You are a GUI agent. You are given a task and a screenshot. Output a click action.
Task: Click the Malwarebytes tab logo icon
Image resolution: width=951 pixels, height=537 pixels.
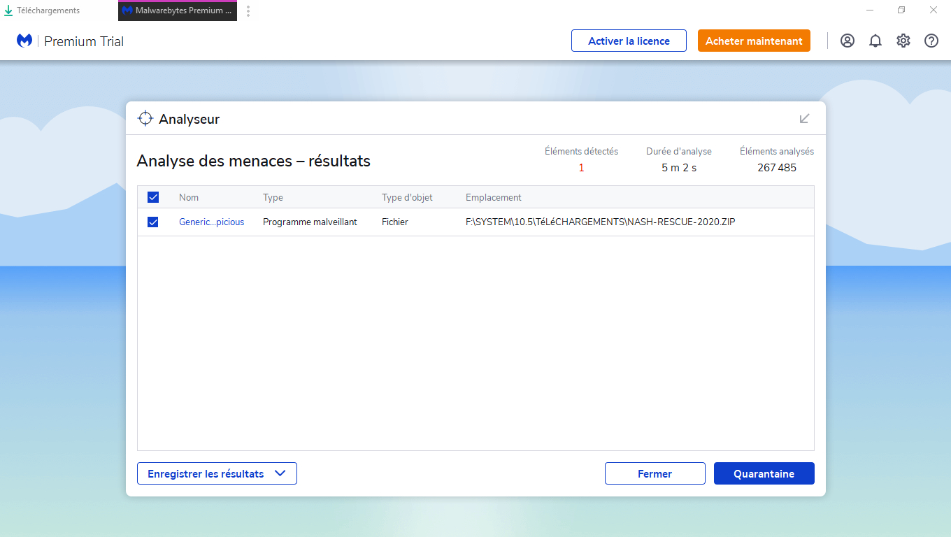click(x=127, y=11)
